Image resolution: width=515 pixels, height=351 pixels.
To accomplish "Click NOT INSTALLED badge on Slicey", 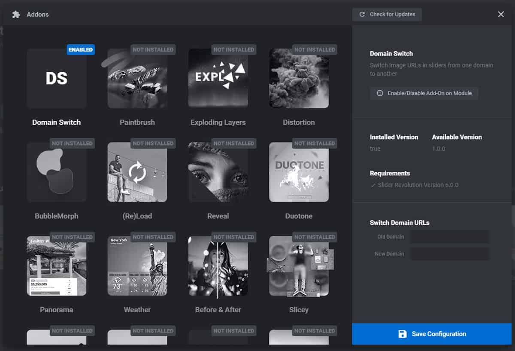I will [315, 237].
